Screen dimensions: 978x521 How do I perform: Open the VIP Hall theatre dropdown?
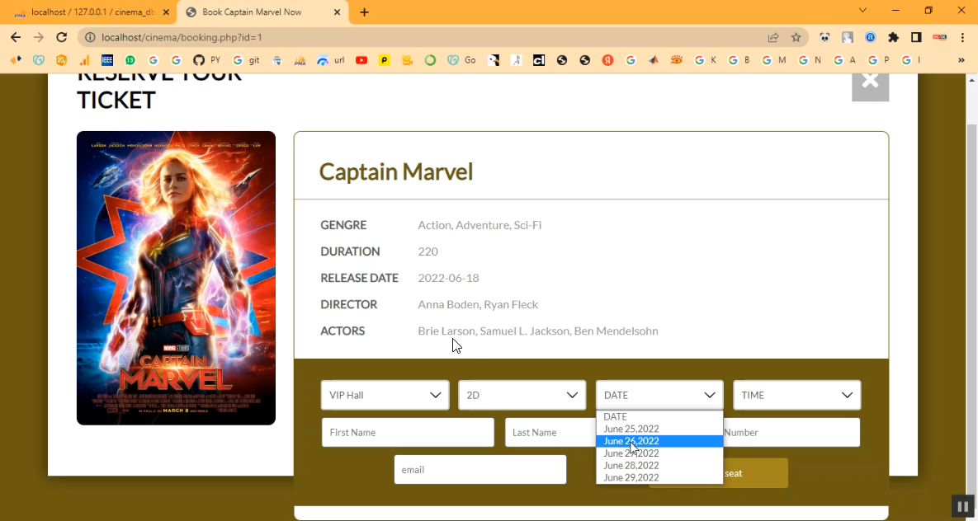pos(385,395)
